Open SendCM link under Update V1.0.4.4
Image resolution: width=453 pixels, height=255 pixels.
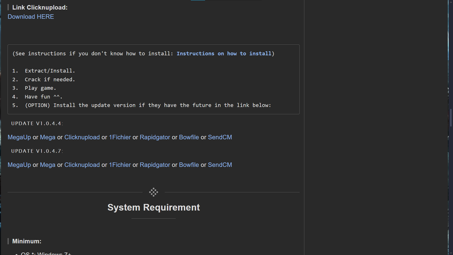(x=220, y=137)
